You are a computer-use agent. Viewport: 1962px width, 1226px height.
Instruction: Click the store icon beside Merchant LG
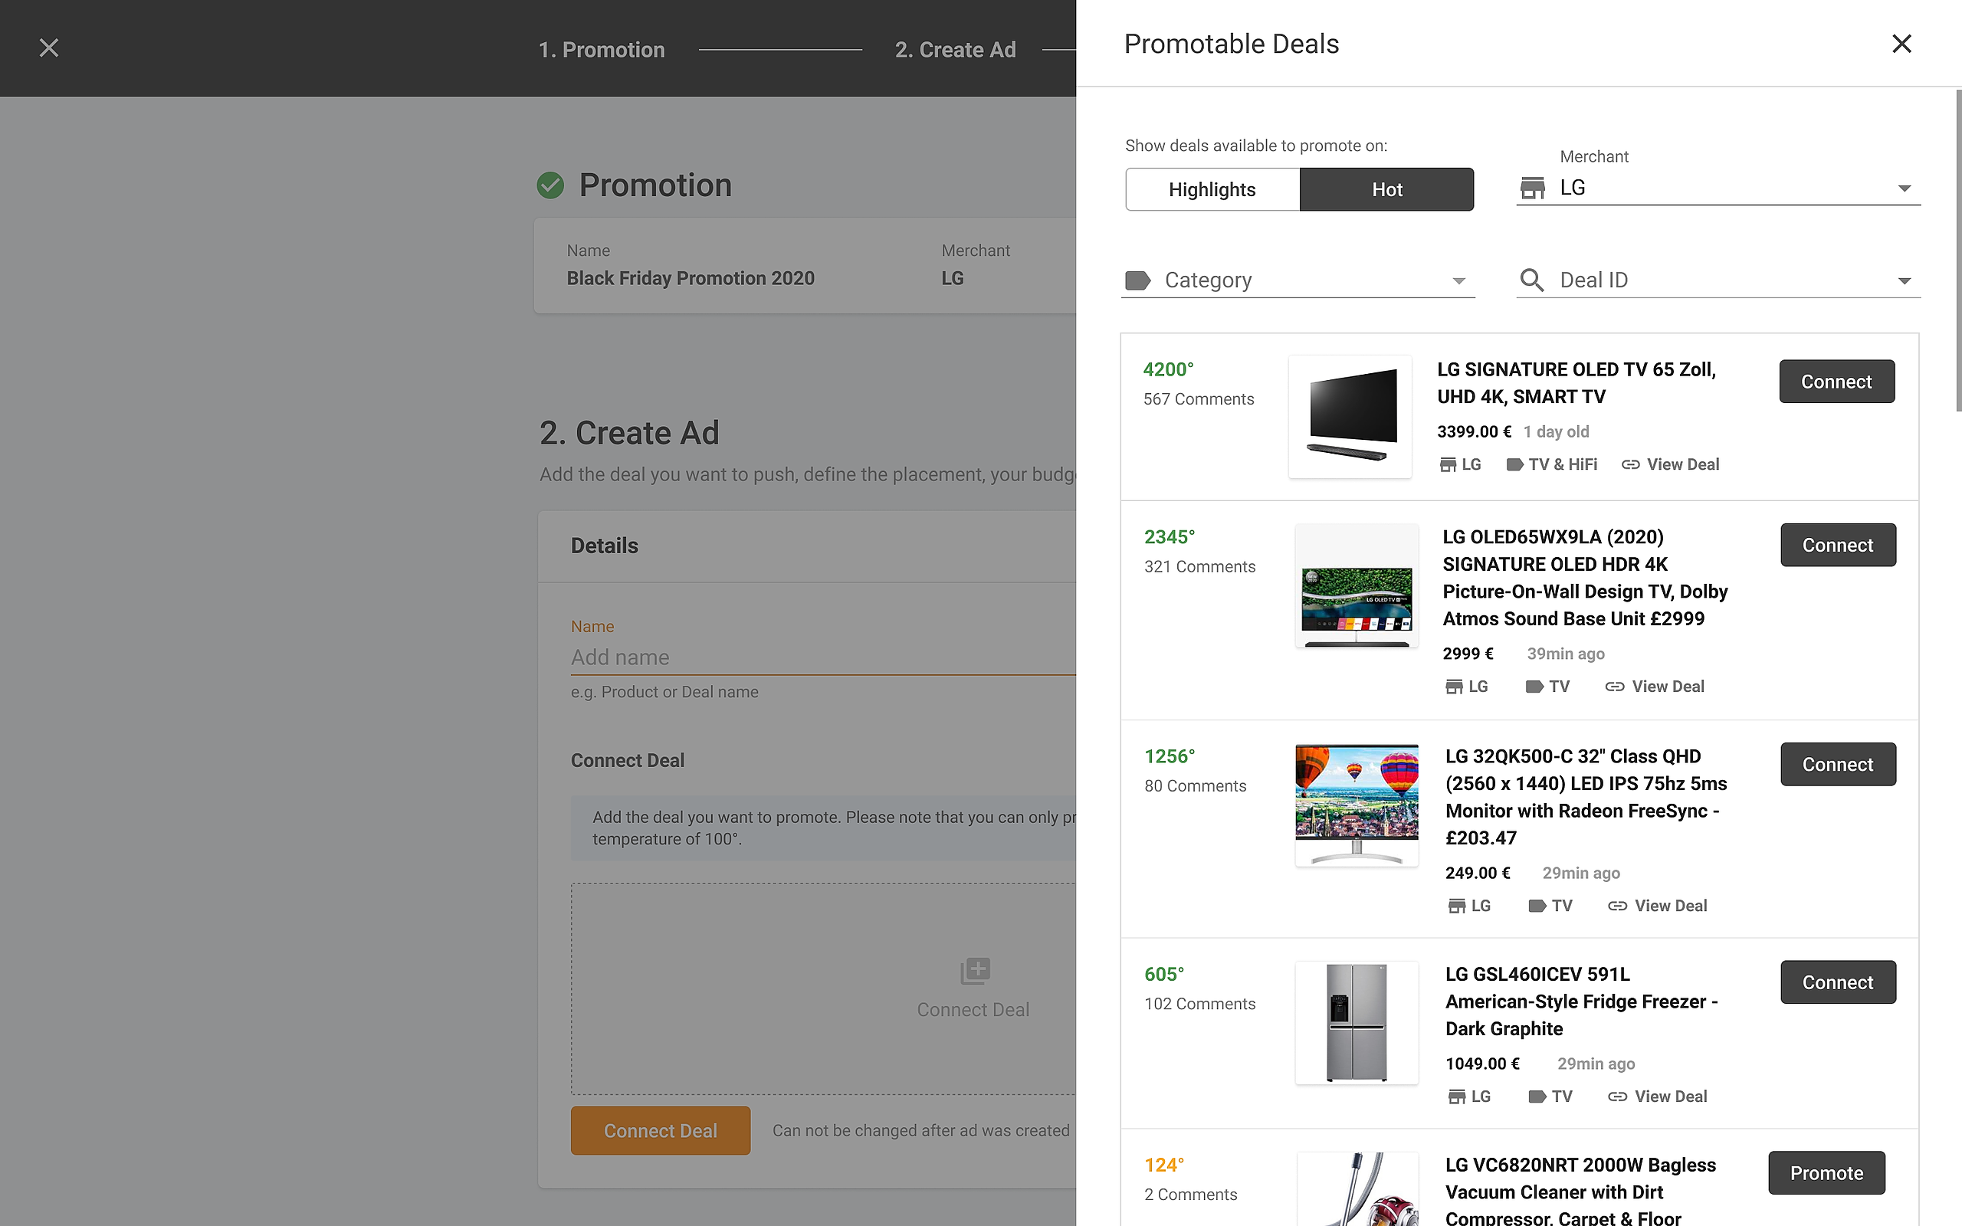pyautogui.click(x=1531, y=188)
